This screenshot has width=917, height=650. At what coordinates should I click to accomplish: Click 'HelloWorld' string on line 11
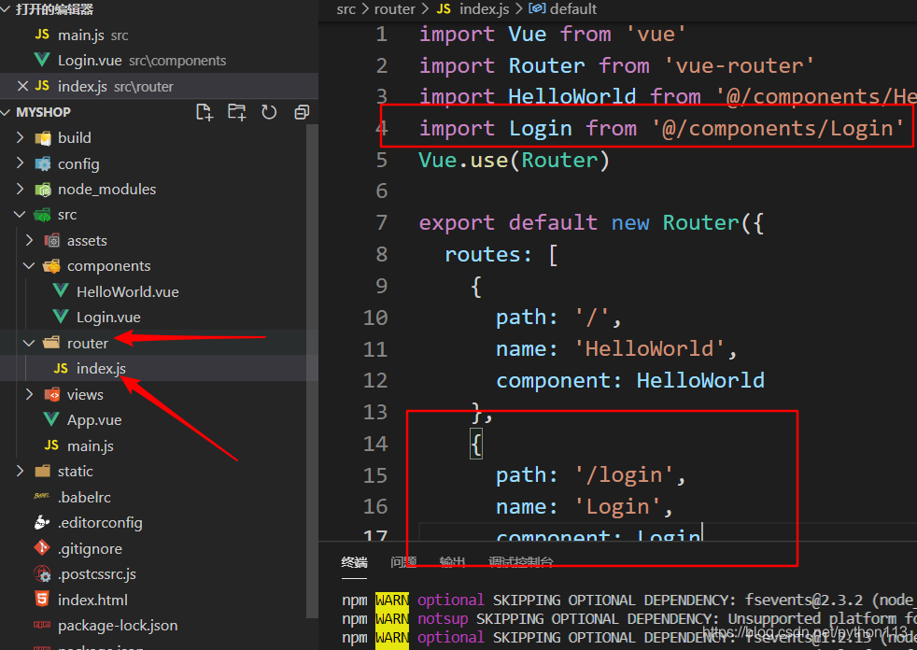[649, 348]
